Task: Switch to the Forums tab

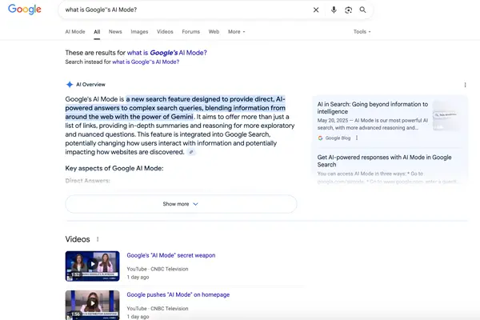Action: [x=190, y=31]
